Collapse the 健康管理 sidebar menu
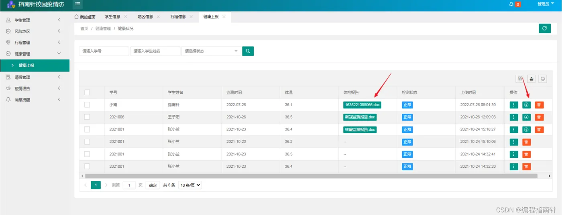The width and height of the screenshot is (562, 215). pos(35,54)
